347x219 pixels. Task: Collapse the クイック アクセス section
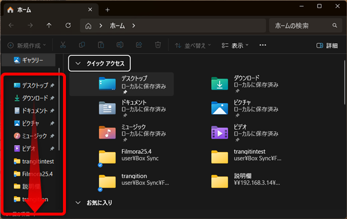pos(78,63)
